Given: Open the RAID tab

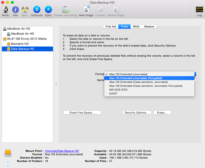Looking at the screenshot, I should point(136,26).
